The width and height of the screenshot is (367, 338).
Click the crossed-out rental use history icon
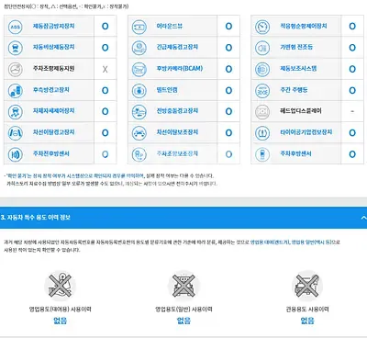pyautogui.click(x=60, y=286)
